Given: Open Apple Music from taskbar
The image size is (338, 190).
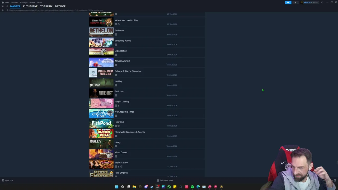Looking at the screenshot, I should coord(186,187).
